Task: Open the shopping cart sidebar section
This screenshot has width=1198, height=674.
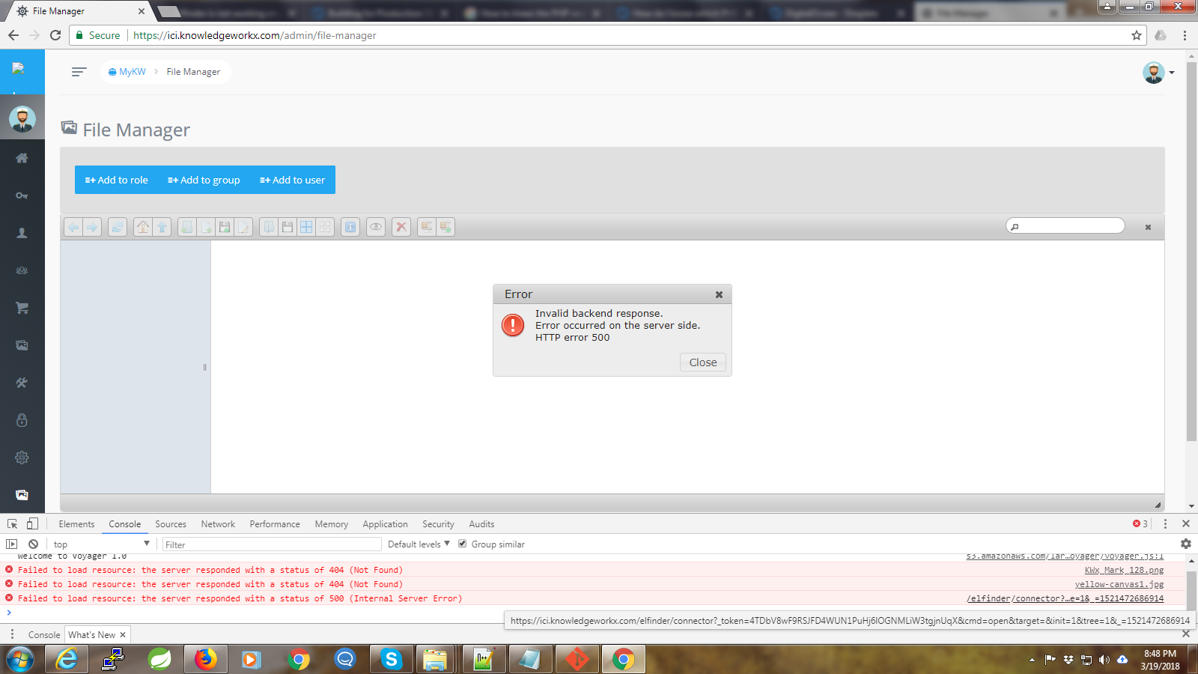Action: click(22, 308)
